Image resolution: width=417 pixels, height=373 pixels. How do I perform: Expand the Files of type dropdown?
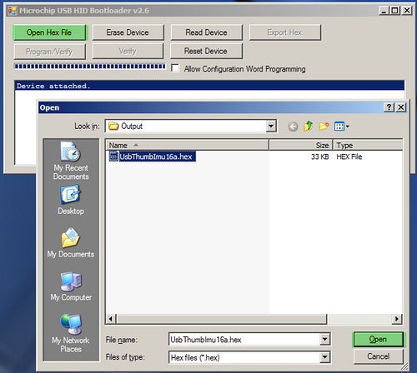(324, 357)
